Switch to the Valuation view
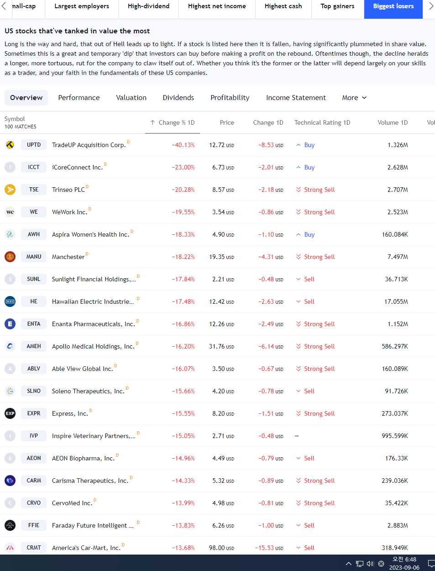This screenshot has height=571, width=435. (131, 98)
